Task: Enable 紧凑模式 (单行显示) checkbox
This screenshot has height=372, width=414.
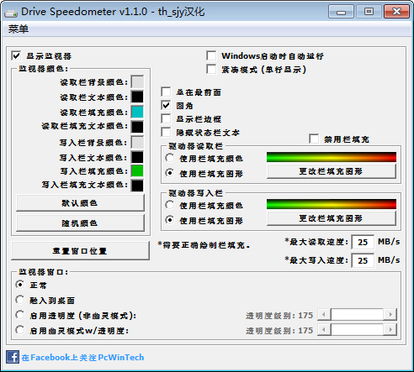Action: [211, 69]
